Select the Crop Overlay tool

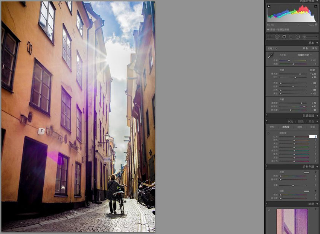(x=271, y=37)
